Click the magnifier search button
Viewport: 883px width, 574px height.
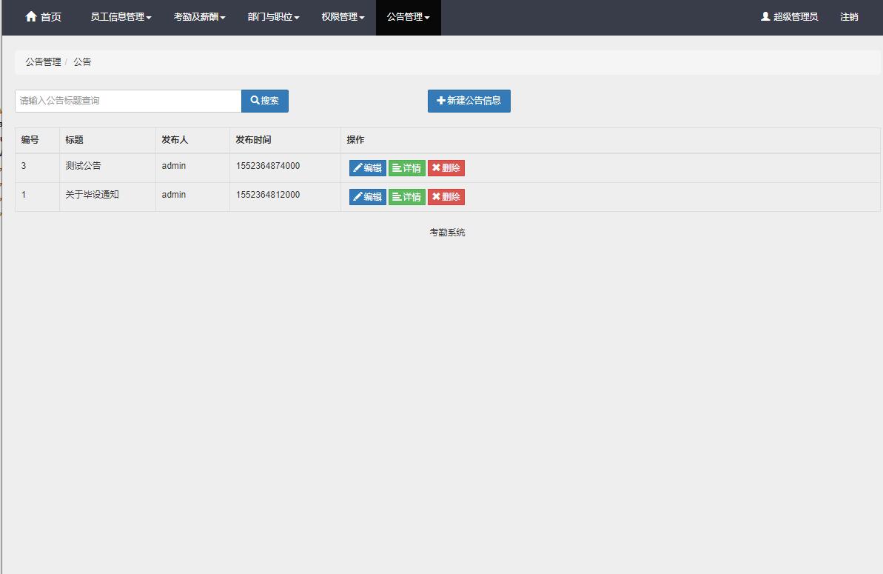(264, 101)
